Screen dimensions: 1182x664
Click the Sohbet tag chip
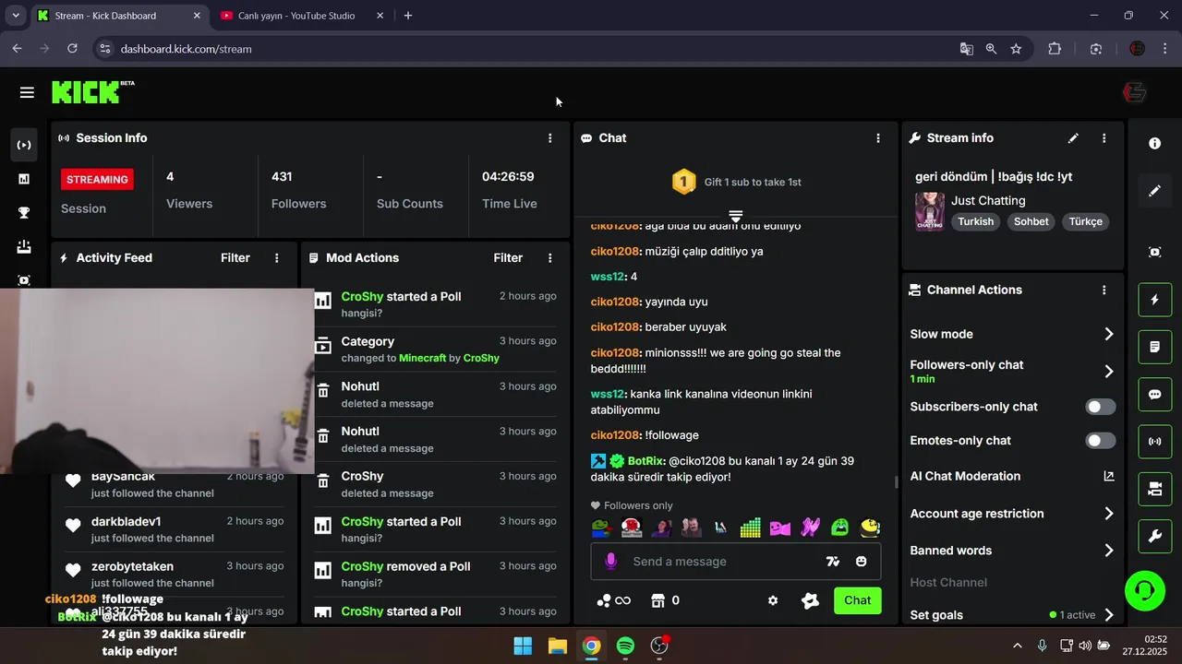tap(1031, 221)
